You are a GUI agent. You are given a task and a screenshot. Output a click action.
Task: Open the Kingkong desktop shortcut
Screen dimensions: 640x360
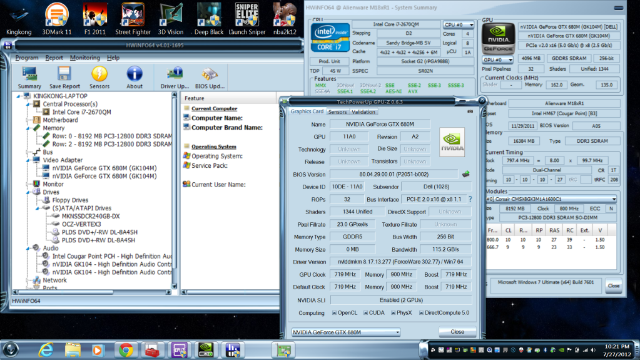click(x=19, y=19)
